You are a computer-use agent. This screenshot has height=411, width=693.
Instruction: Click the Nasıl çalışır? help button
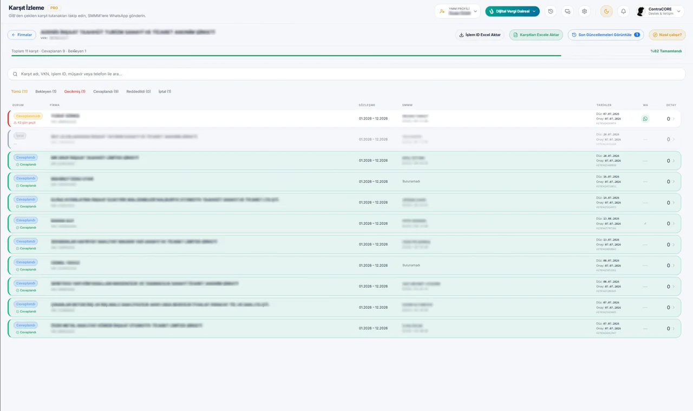[667, 35]
